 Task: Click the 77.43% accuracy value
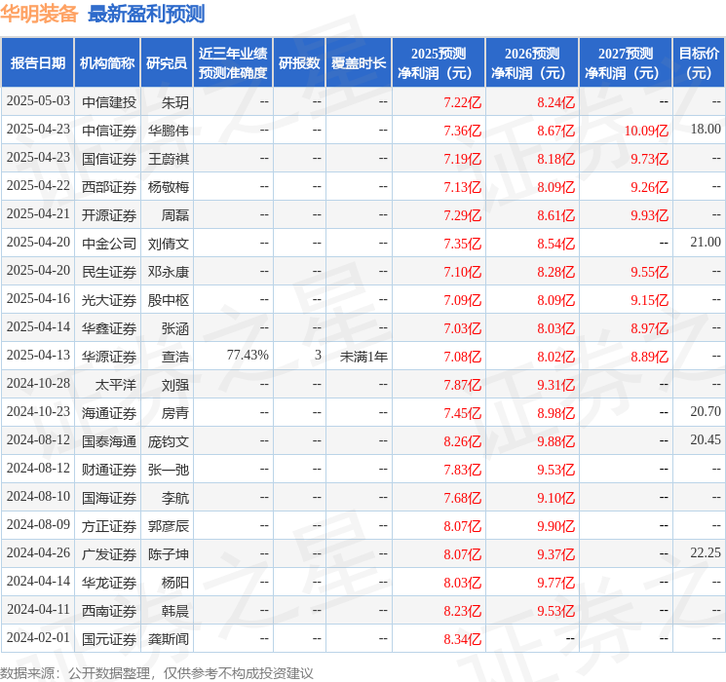(x=248, y=355)
